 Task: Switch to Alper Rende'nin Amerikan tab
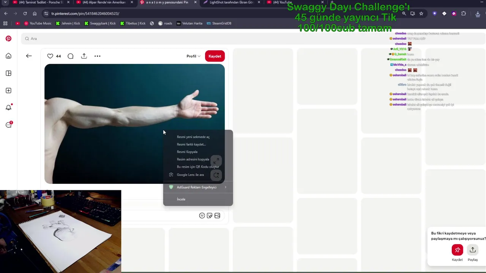(104, 2)
